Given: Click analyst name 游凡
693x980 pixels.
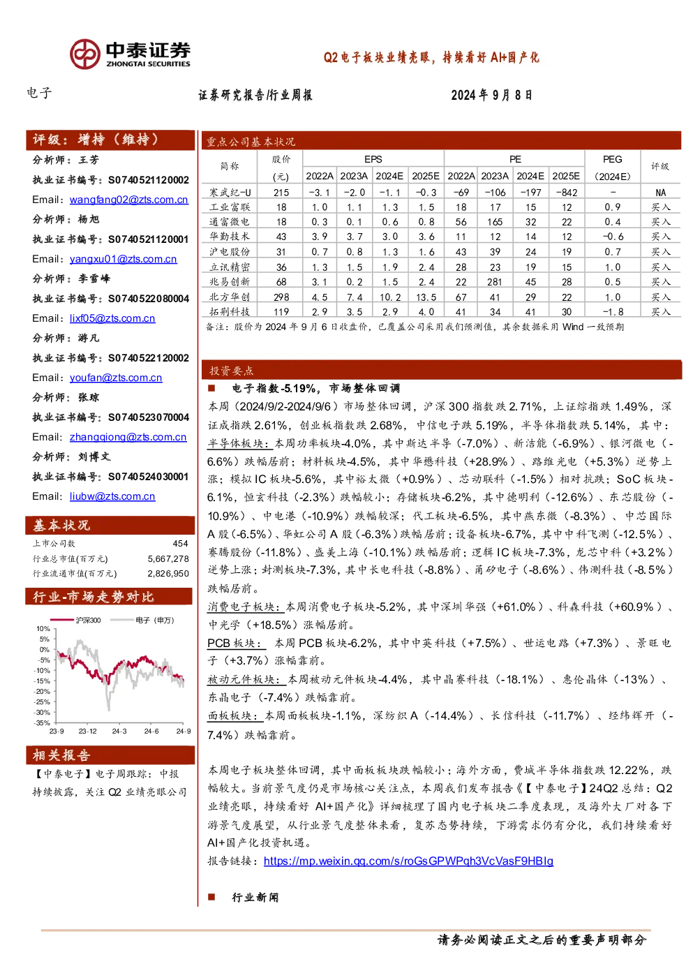Looking at the screenshot, I should (x=89, y=338).
